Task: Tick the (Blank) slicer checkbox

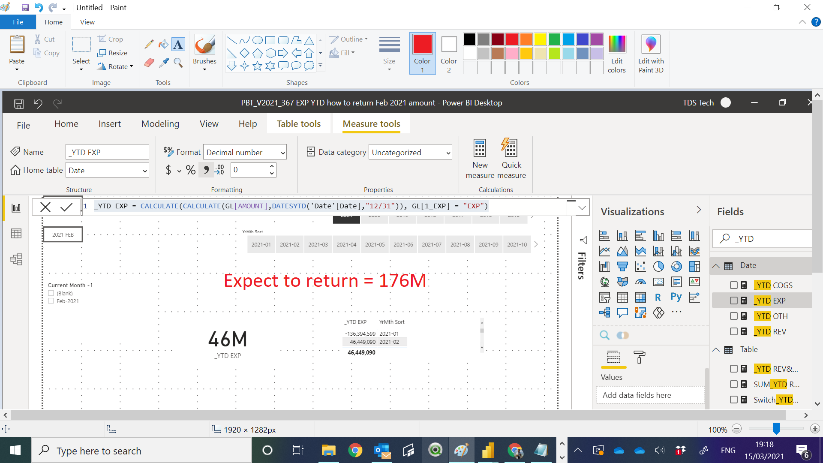Action: click(51, 293)
